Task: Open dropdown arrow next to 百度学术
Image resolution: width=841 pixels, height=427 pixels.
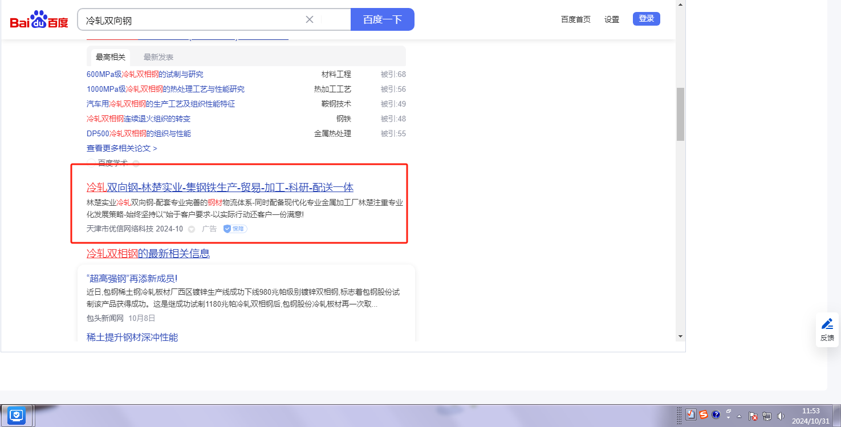Action: tap(136, 164)
